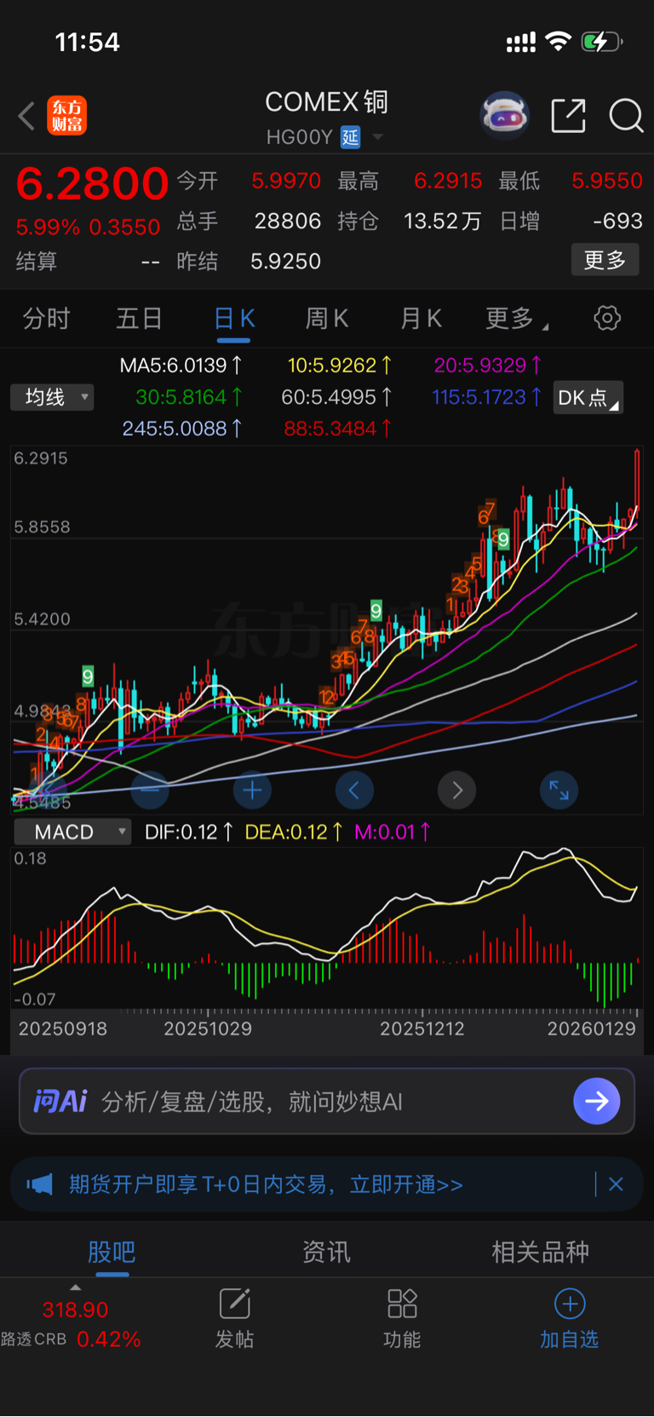
Task: Tap the 延 delayed-quote badge
Action: (351, 137)
